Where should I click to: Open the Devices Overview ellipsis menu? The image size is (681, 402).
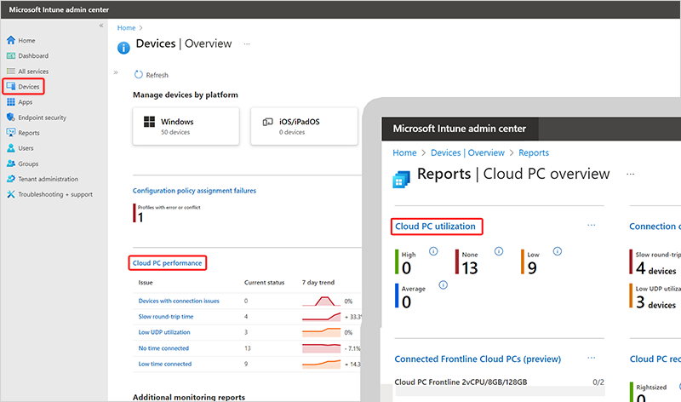click(x=248, y=43)
